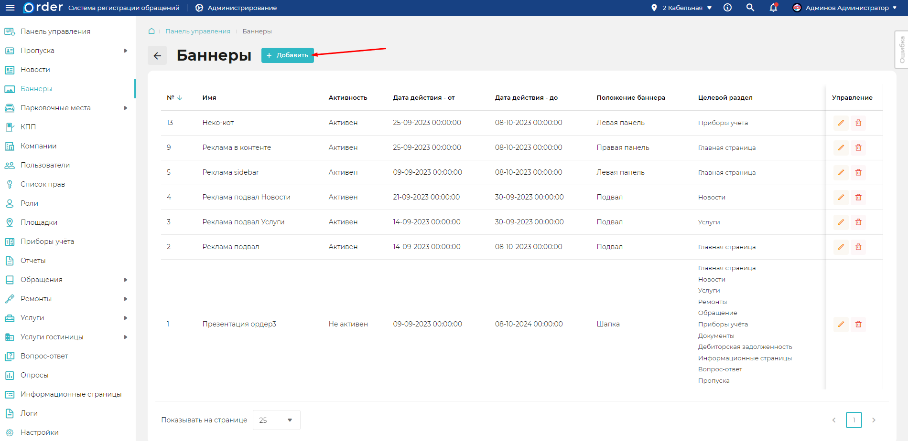Viewport: 908px width, 441px height.
Task: Edit the Неко-кот banner with pencil icon
Action: 841,123
